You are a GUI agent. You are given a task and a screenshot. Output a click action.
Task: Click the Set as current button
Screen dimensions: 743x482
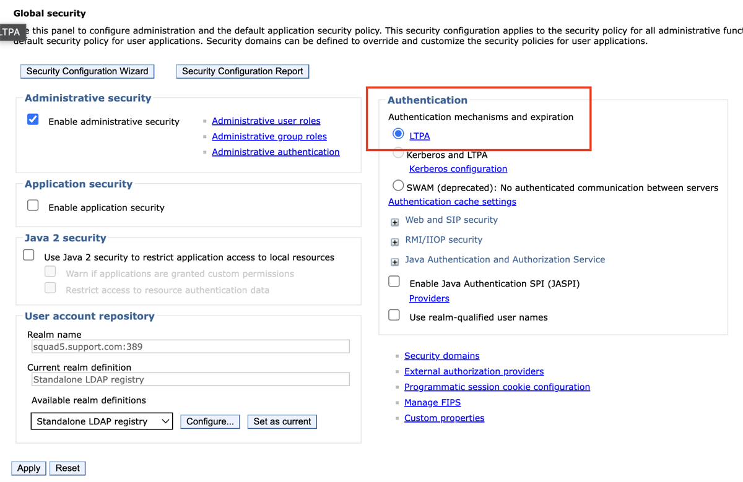coord(282,421)
